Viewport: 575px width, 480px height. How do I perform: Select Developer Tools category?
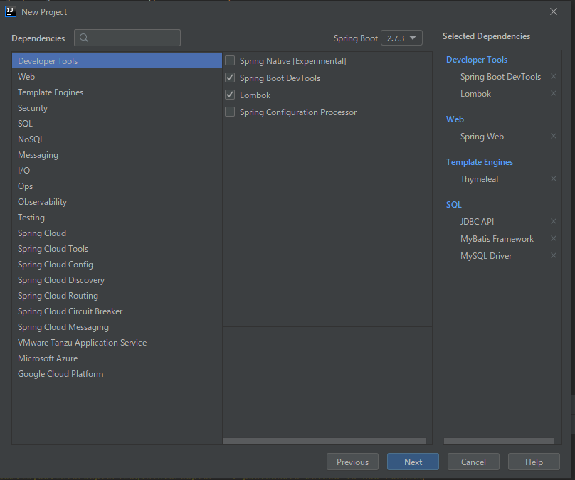coord(117,61)
